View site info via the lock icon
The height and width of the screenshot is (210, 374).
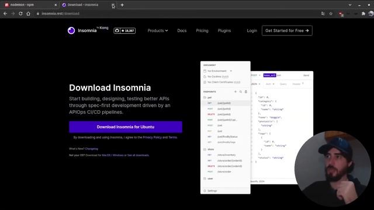point(37,13)
